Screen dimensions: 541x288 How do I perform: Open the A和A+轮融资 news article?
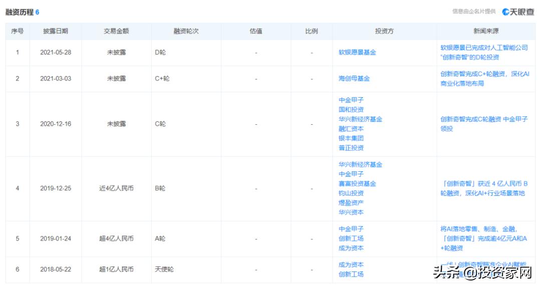click(x=484, y=238)
